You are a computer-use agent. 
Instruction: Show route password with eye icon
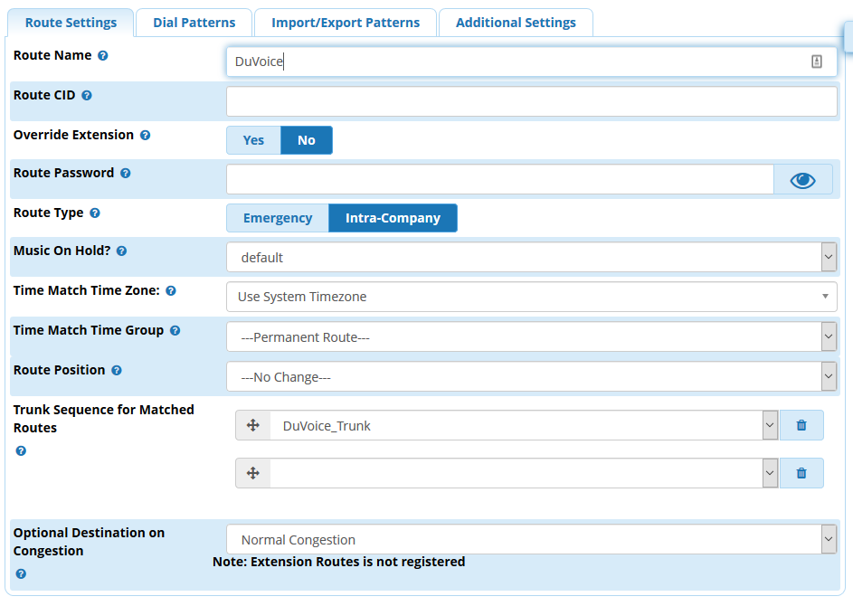tap(802, 180)
